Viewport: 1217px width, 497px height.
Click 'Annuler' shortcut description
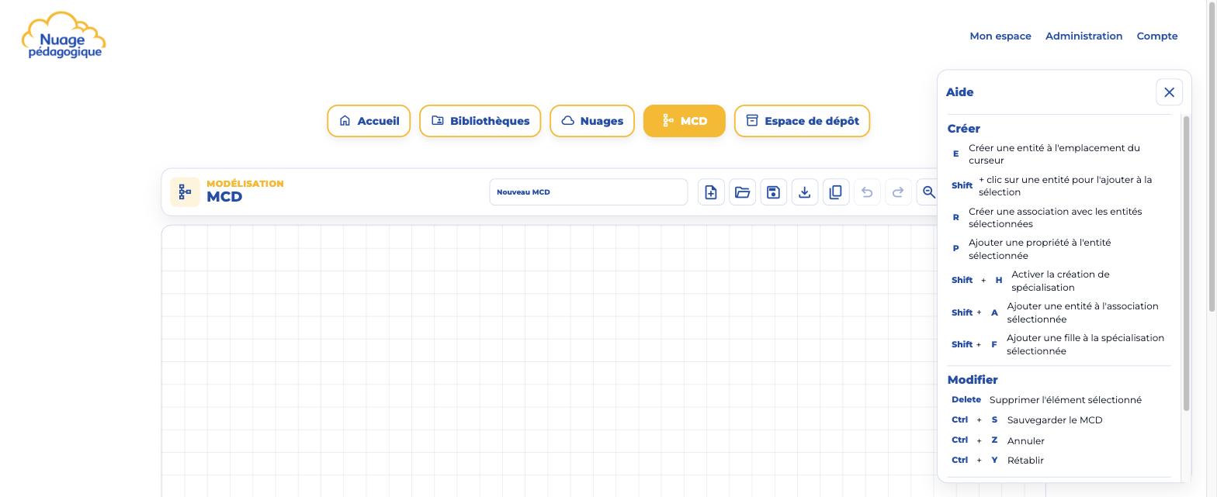click(x=1026, y=441)
